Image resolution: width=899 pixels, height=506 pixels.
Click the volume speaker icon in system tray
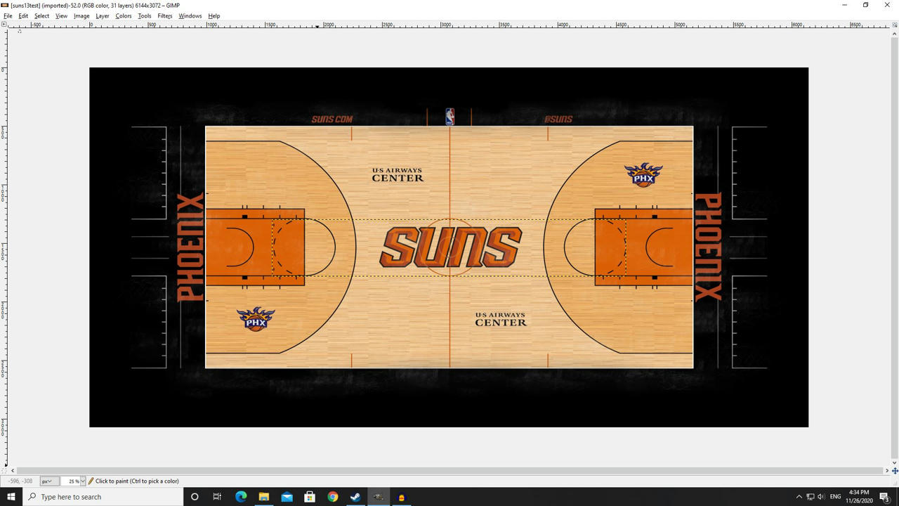(x=821, y=497)
